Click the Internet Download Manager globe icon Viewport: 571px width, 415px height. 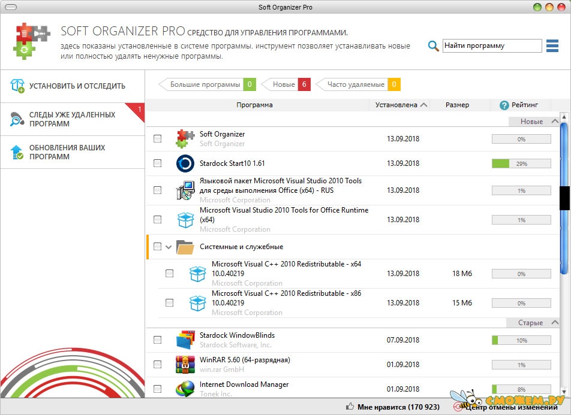[x=185, y=389]
